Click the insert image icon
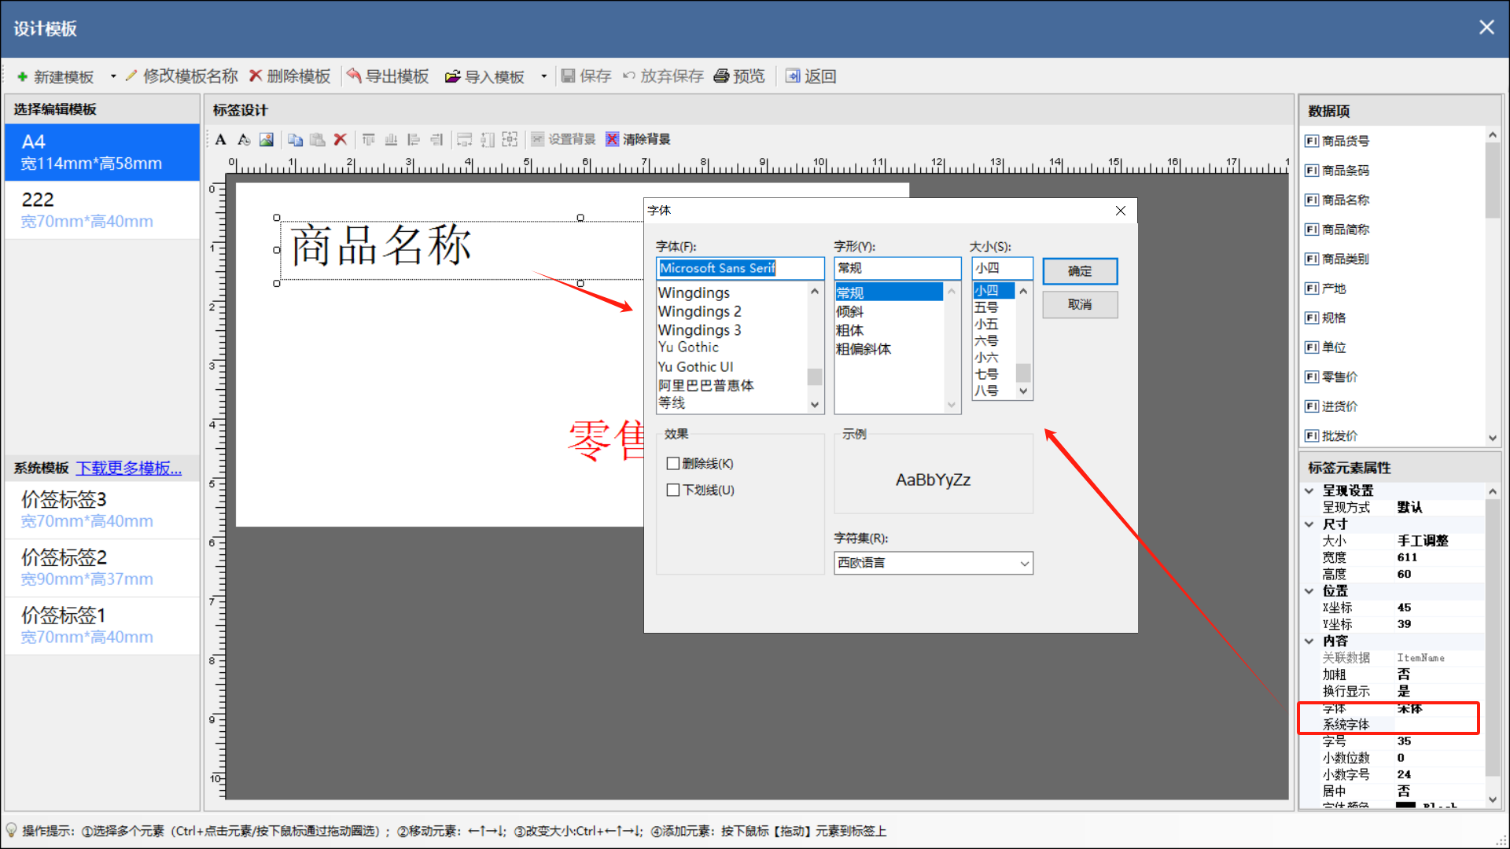Viewport: 1510px width, 849px height. click(x=267, y=139)
